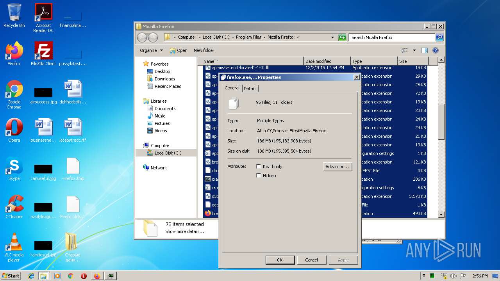Screen dimensions: 500x281
Task: Expand the Program Files breadcrumb arrow
Action: [x=264, y=37]
